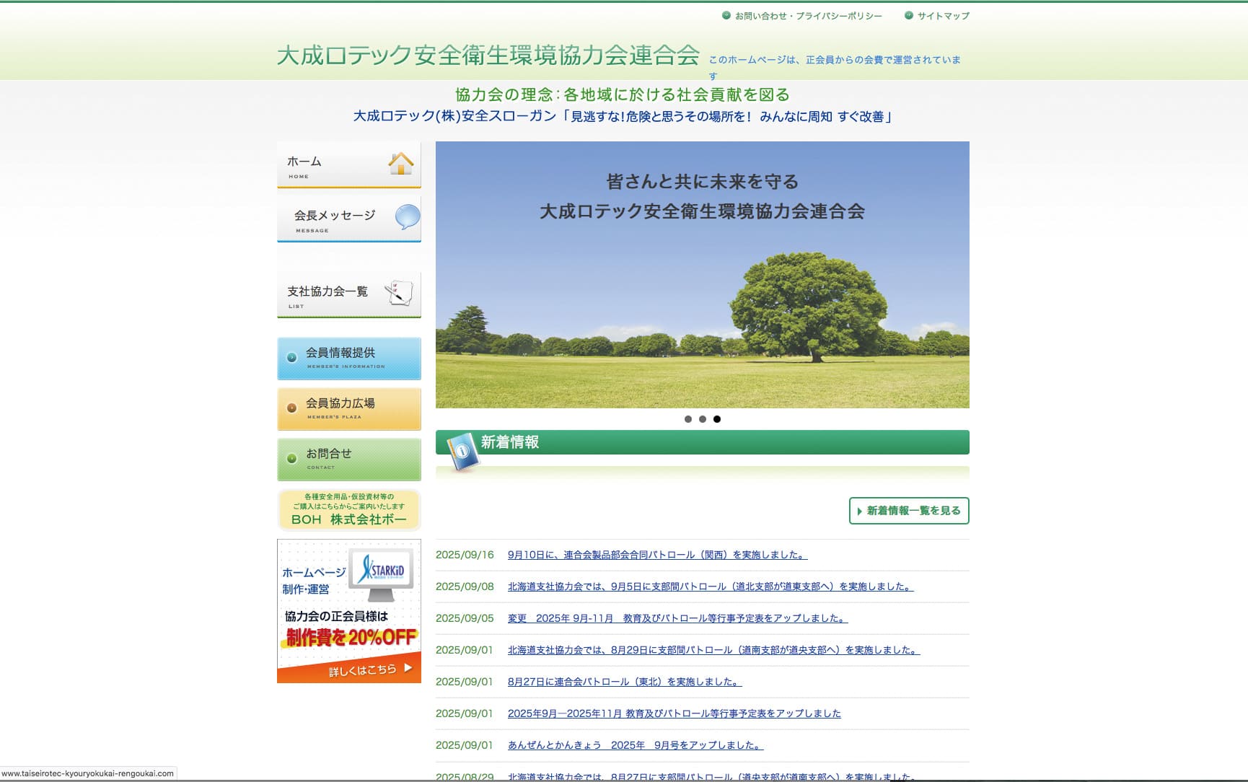
Task: Click the 新着情報 section heading
Action: point(510,442)
